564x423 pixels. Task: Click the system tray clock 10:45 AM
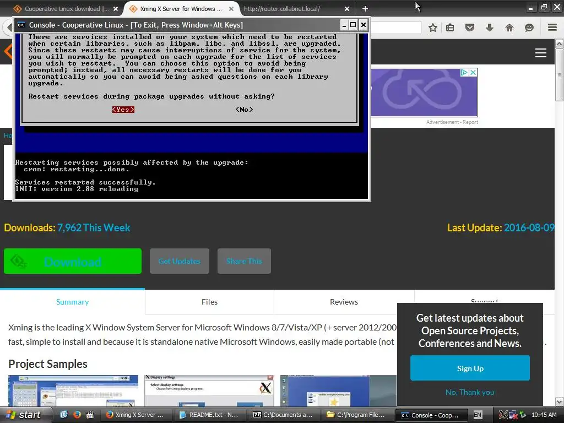544,415
